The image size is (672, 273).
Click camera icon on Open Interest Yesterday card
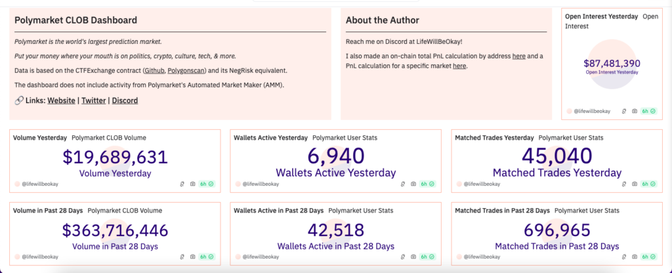click(634, 112)
